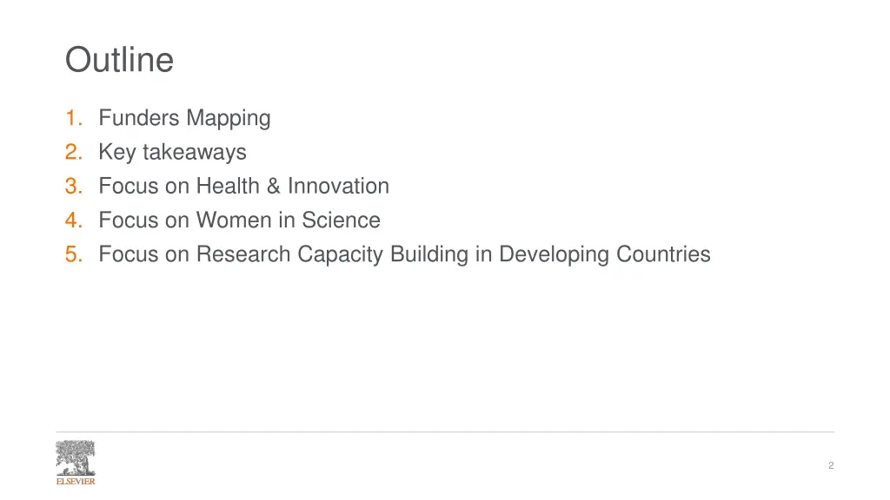Image resolution: width=890 pixels, height=500 pixels.
Task: Click the Key takeaways list item
Action: [x=173, y=152]
